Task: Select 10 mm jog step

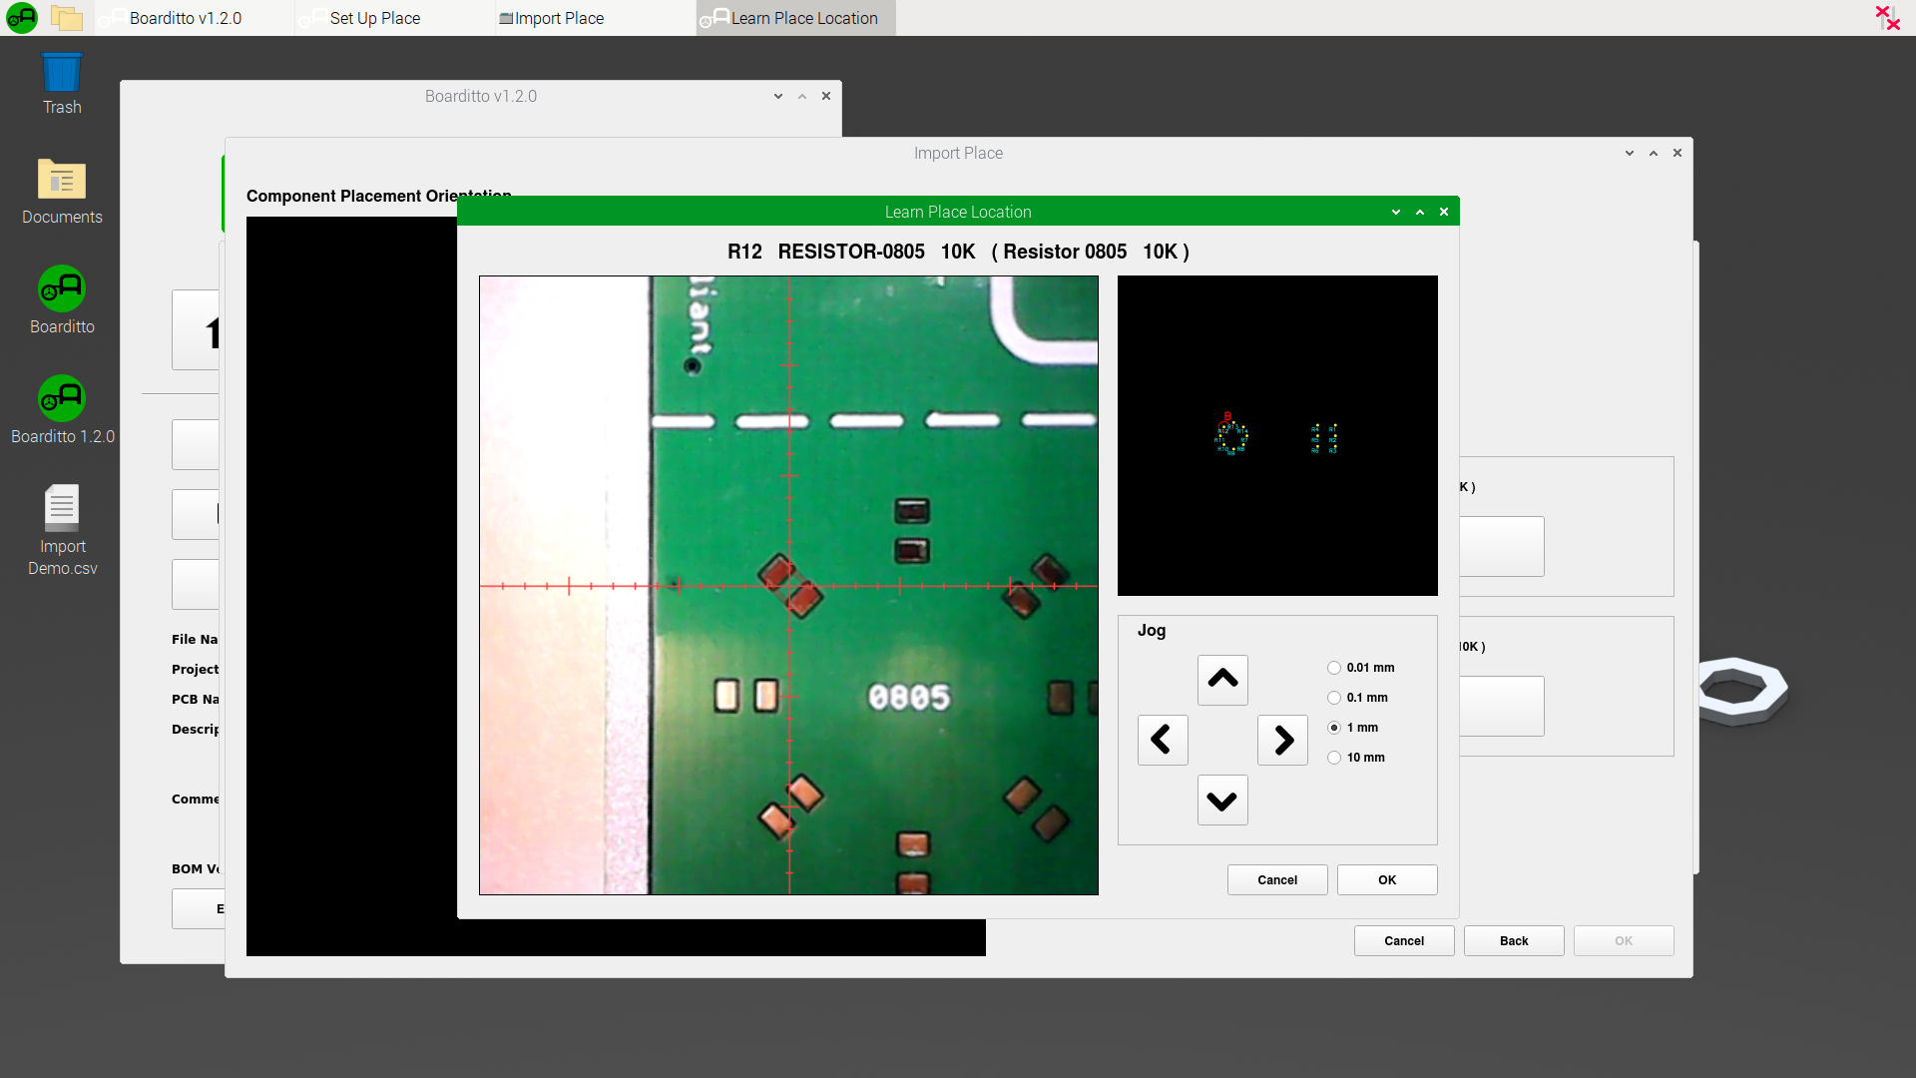Action: pos(1334,758)
